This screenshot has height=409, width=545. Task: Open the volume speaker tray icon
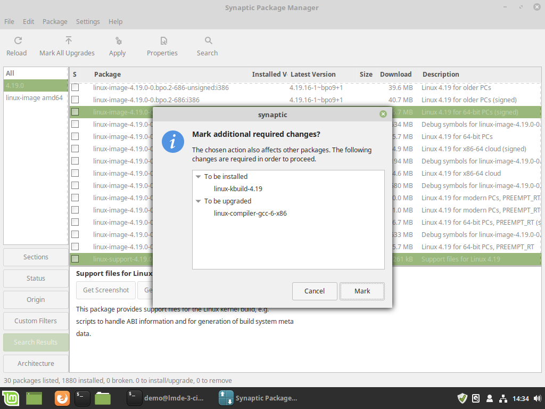tap(538, 398)
